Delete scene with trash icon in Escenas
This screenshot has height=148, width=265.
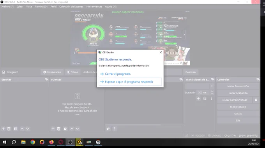click(x=9, y=129)
